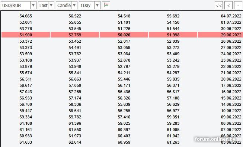Select the highlighted 29.06.2022 row date

(x=231, y=35)
